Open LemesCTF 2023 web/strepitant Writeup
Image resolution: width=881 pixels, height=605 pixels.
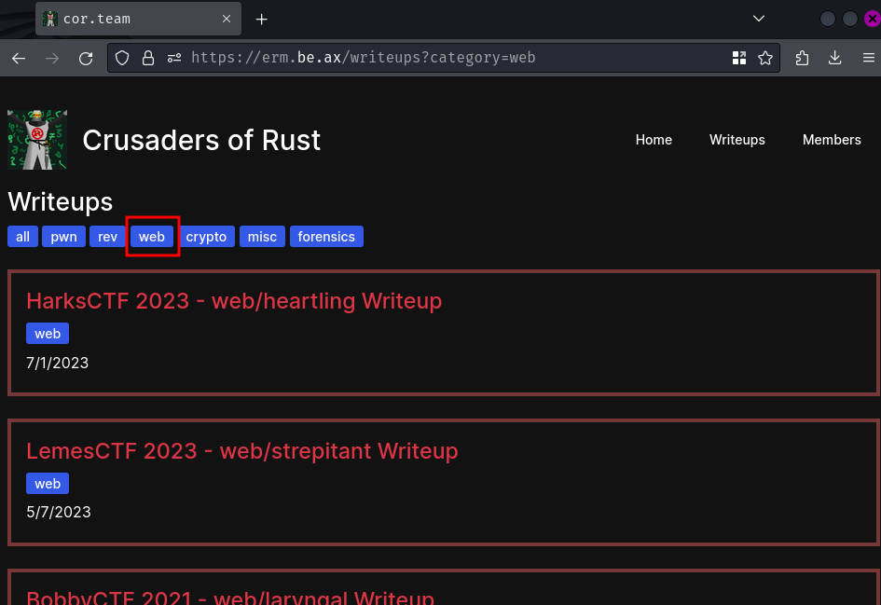pos(242,451)
